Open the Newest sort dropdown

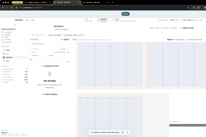pyautogui.click(x=65, y=49)
